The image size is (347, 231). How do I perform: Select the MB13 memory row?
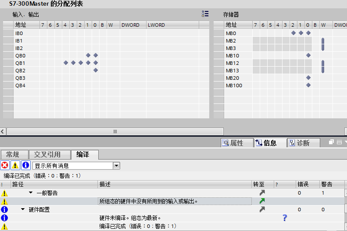[280, 71]
